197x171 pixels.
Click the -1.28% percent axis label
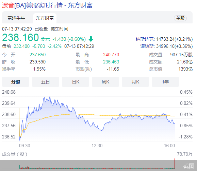tap(185, 137)
